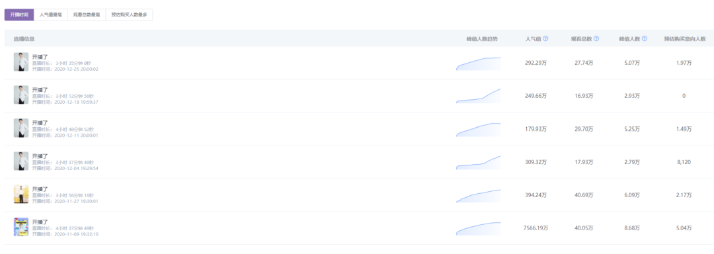The width and height of the screenshot is (714, 254).
Task: Switch to the 人气值最高 tab
Action: pos(51,15)
